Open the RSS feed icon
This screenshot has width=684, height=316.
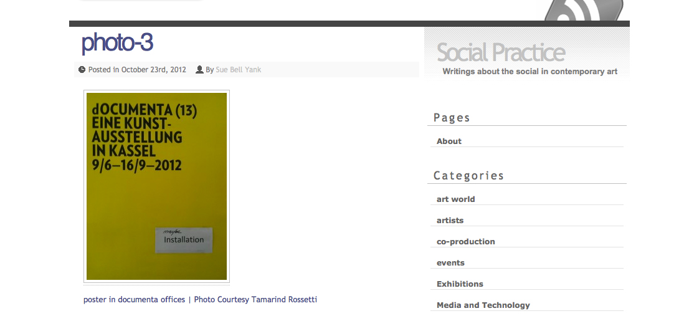[x=584, y=11]
